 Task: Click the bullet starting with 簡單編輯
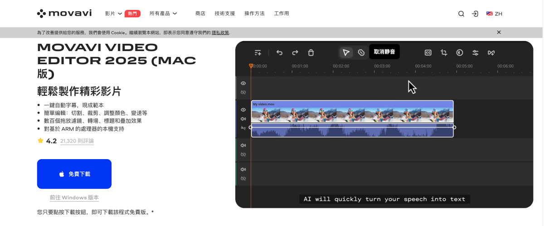96,113
